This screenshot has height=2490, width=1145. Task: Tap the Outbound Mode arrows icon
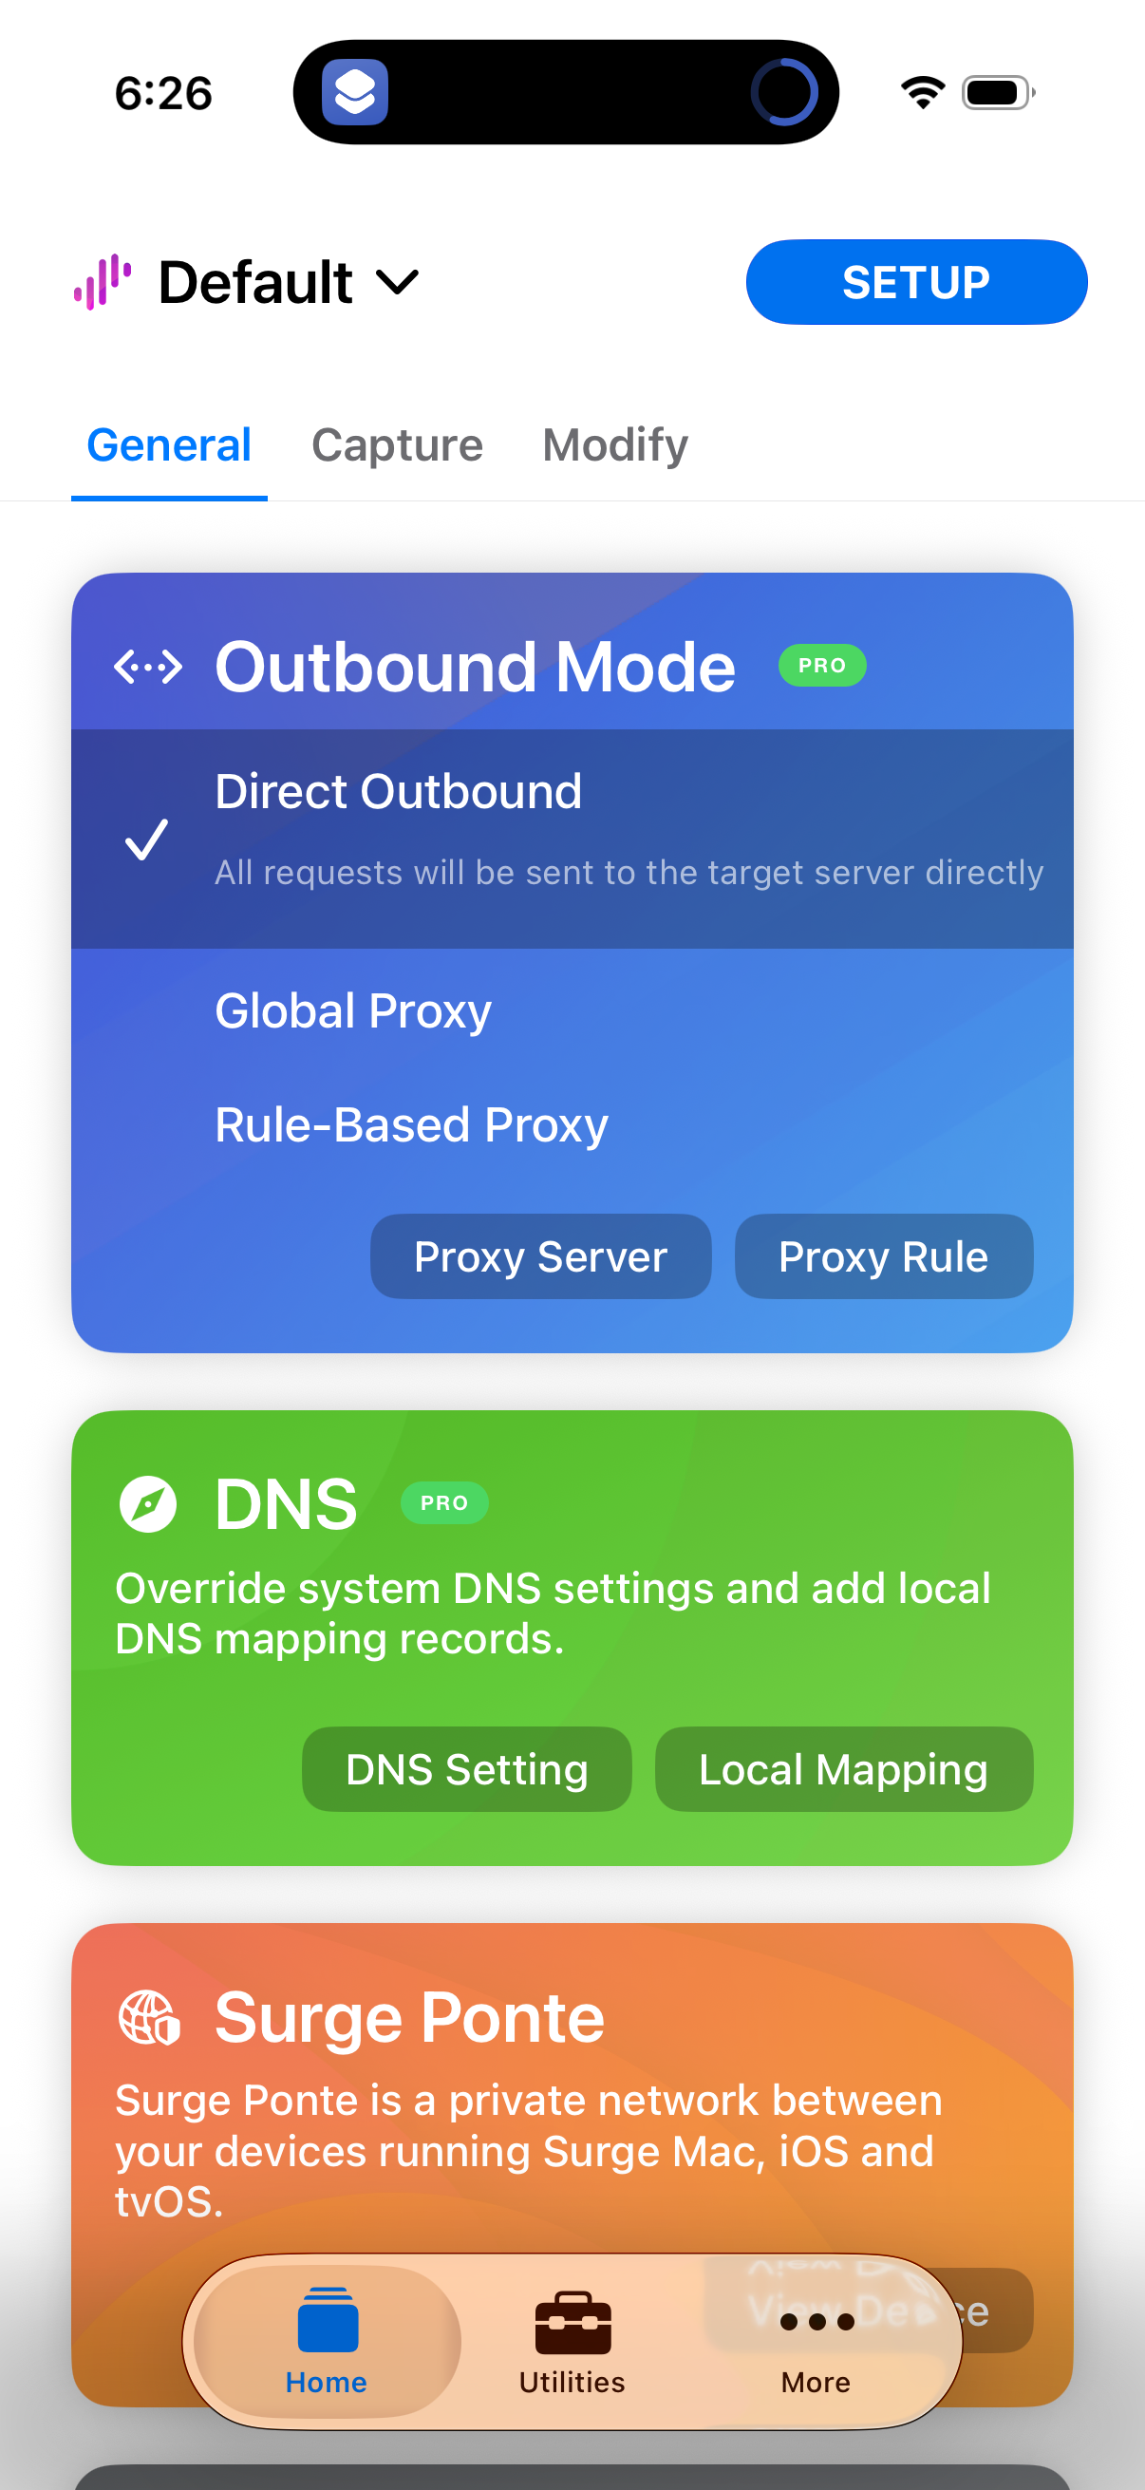[x=148, y=667]
